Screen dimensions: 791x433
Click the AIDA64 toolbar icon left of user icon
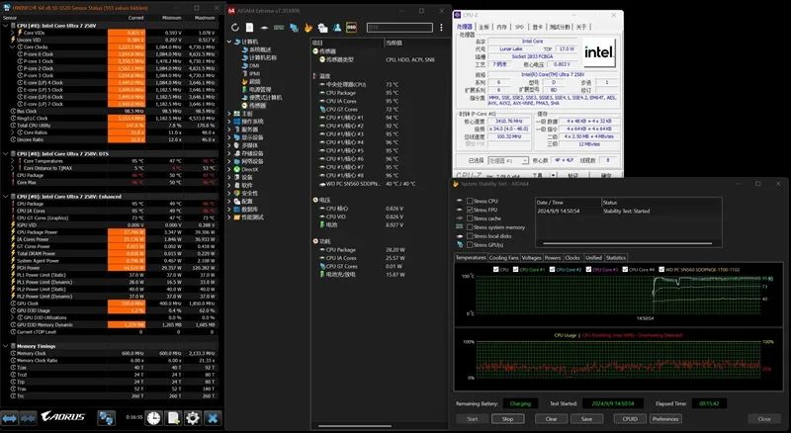323,28
